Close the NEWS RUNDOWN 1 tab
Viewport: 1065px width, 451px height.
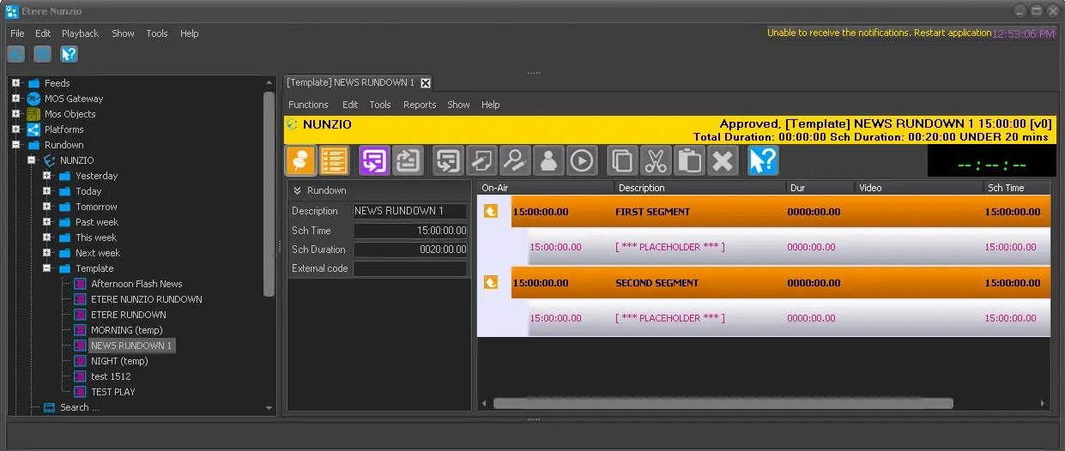pyautogui.click(x=426, y=82)
